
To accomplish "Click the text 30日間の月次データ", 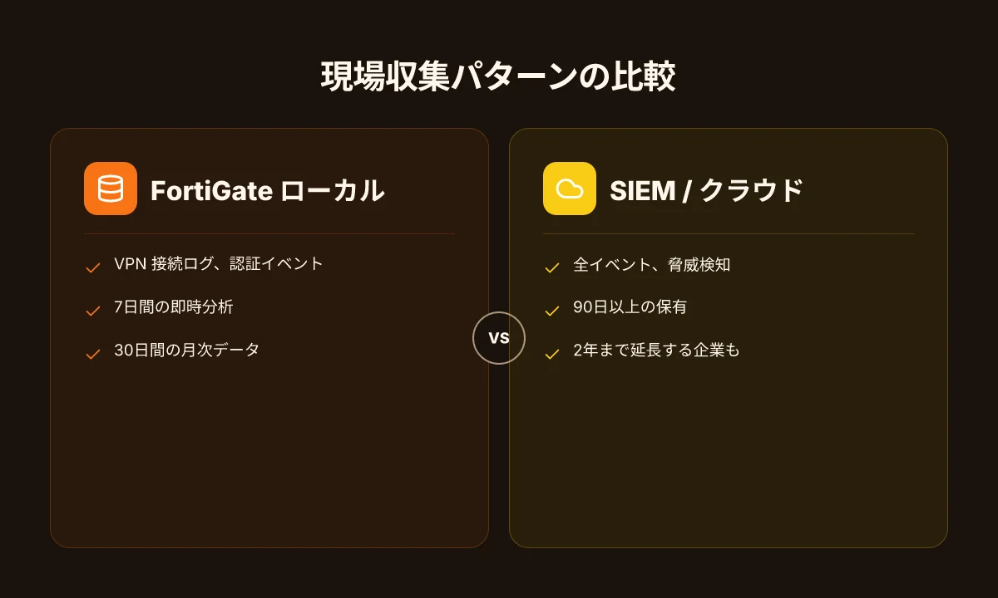I will [187, 350].
